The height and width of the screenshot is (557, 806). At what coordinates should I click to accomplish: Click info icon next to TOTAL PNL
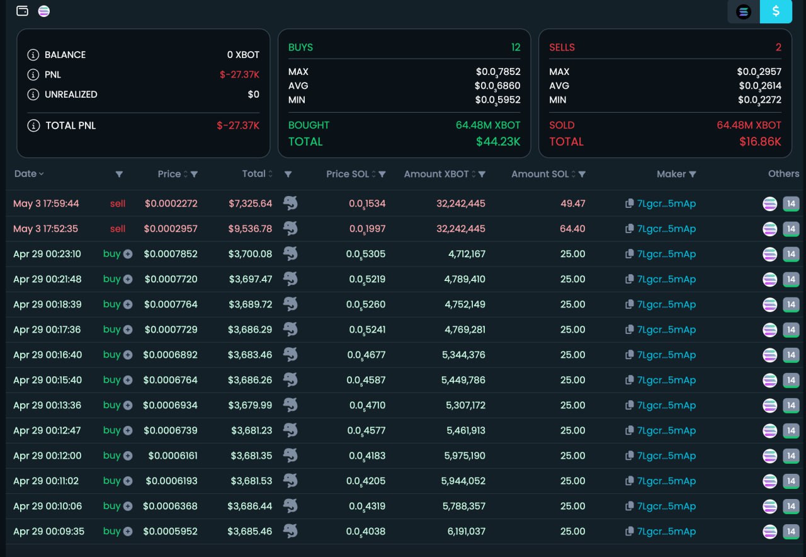[x=33, y=125]
